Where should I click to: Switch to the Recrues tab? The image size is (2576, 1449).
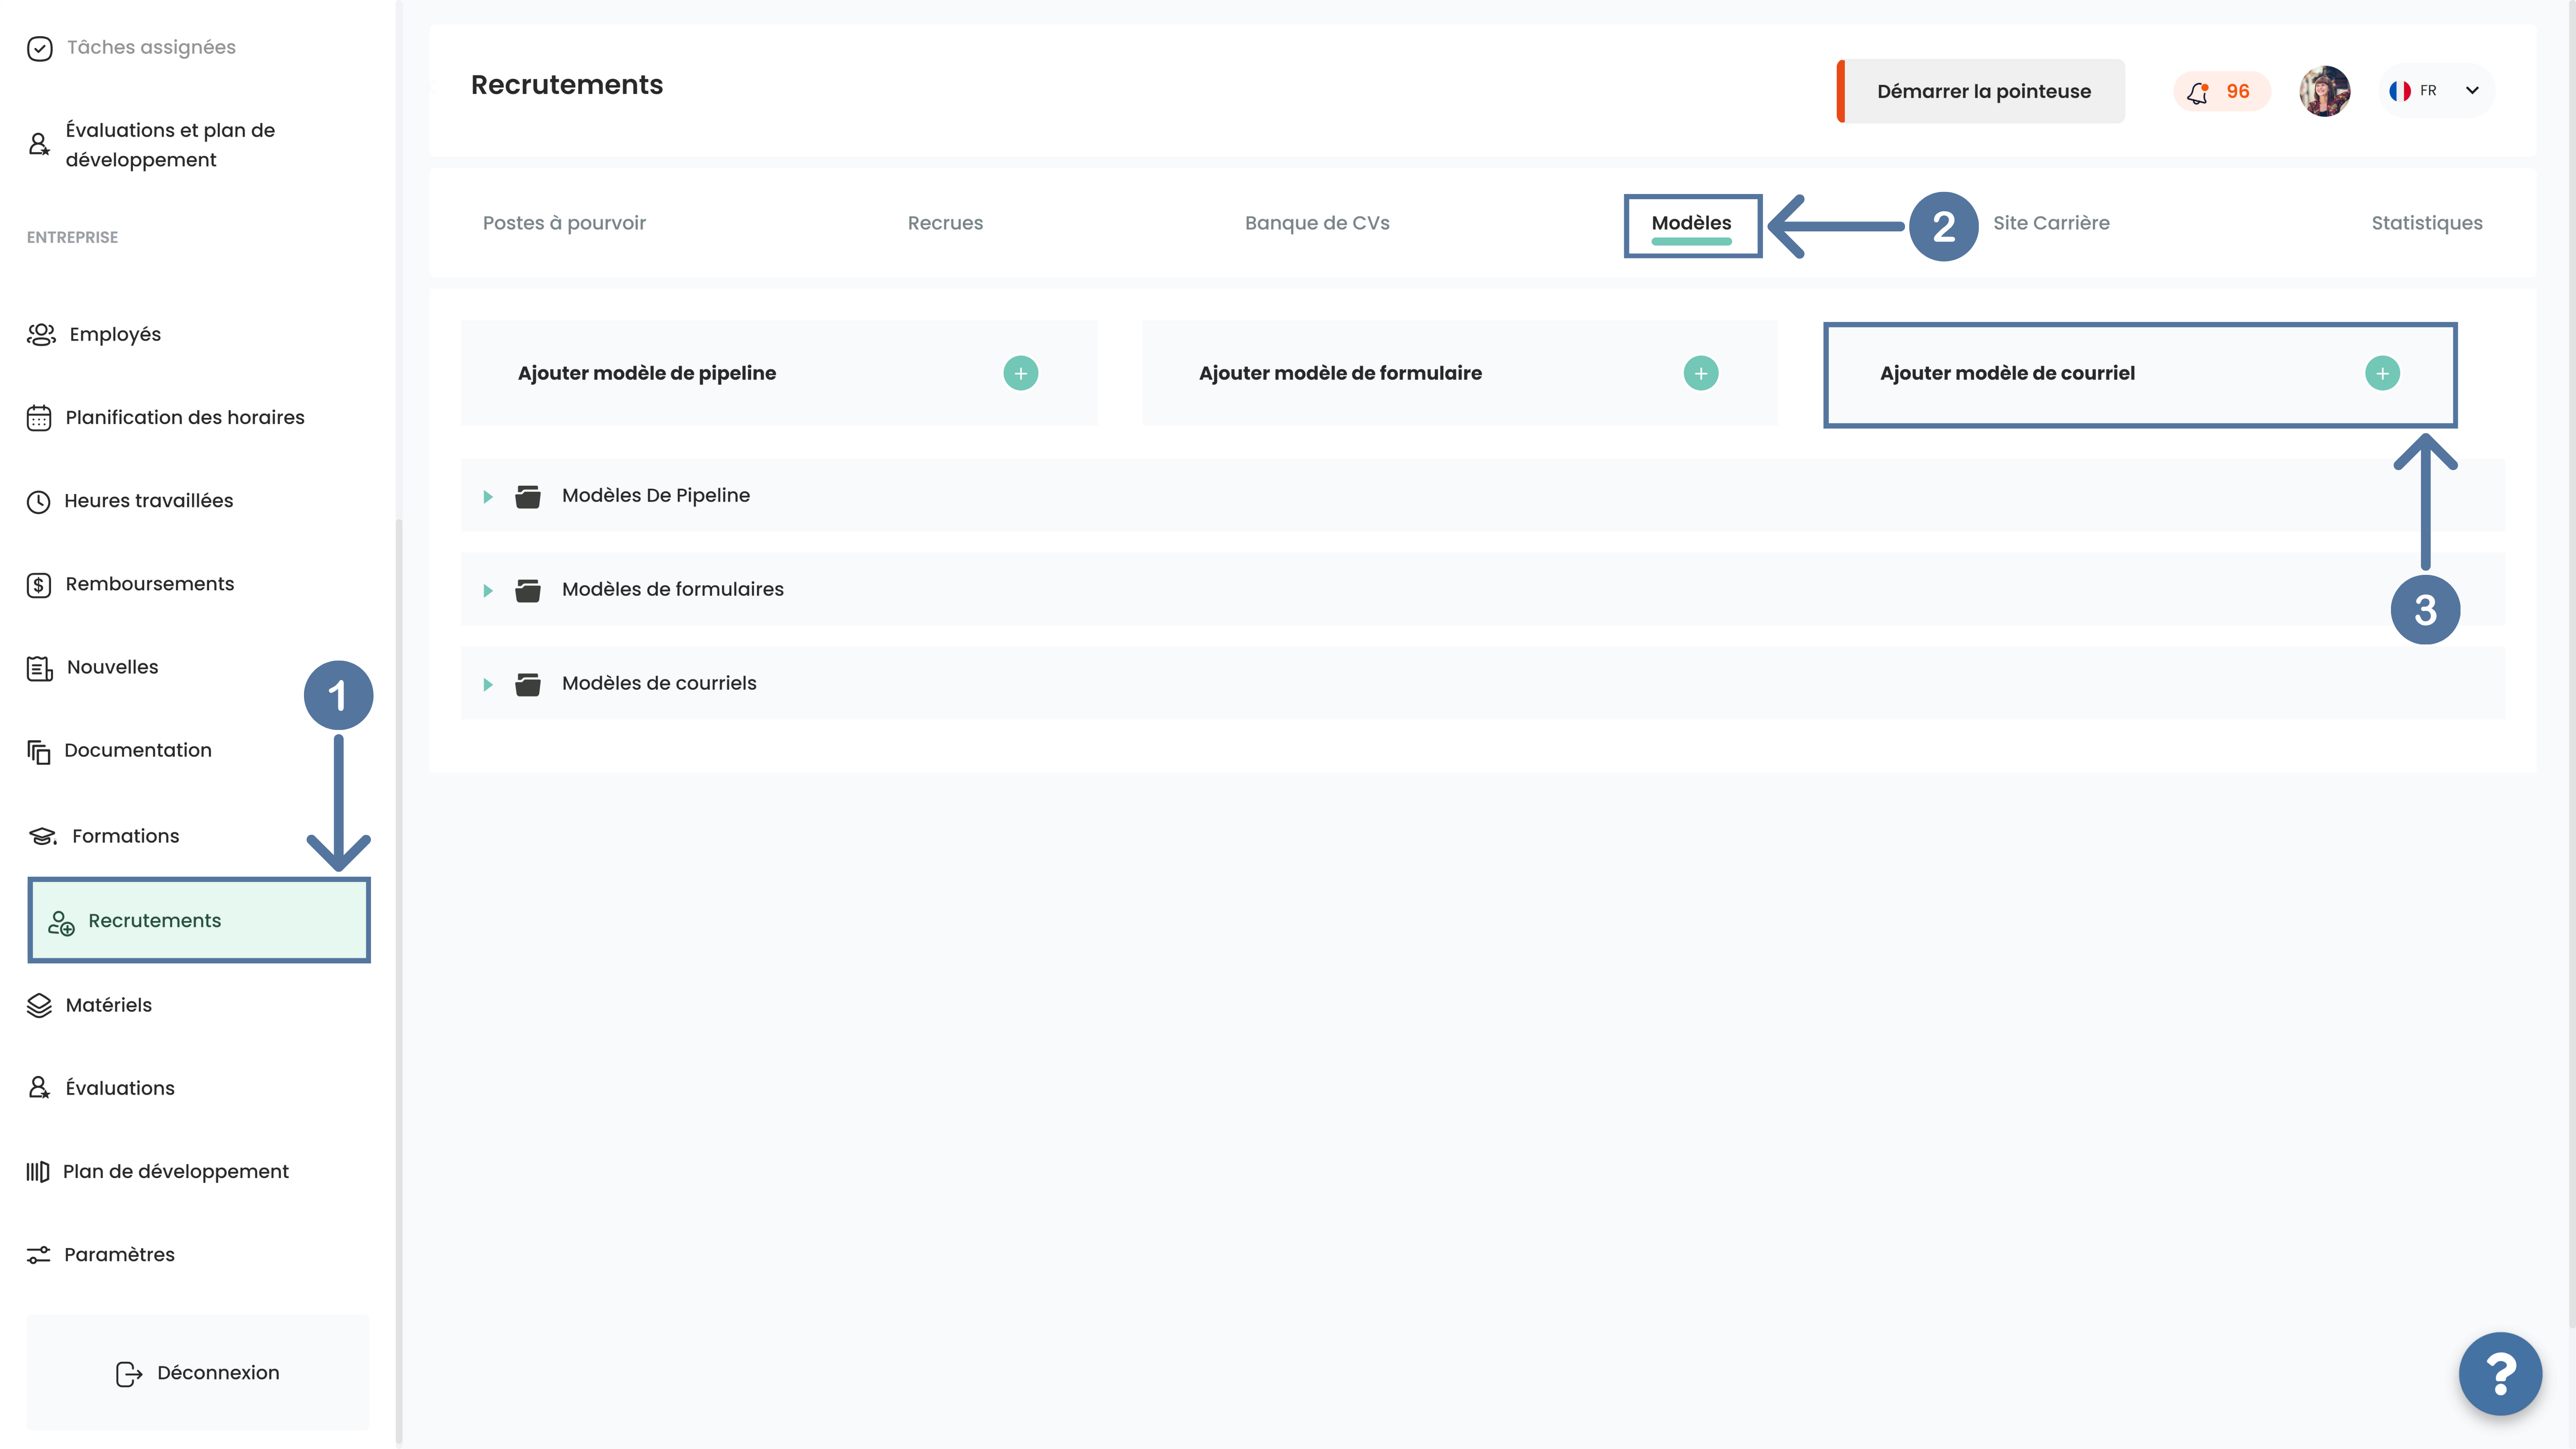(x=945, y=223)
